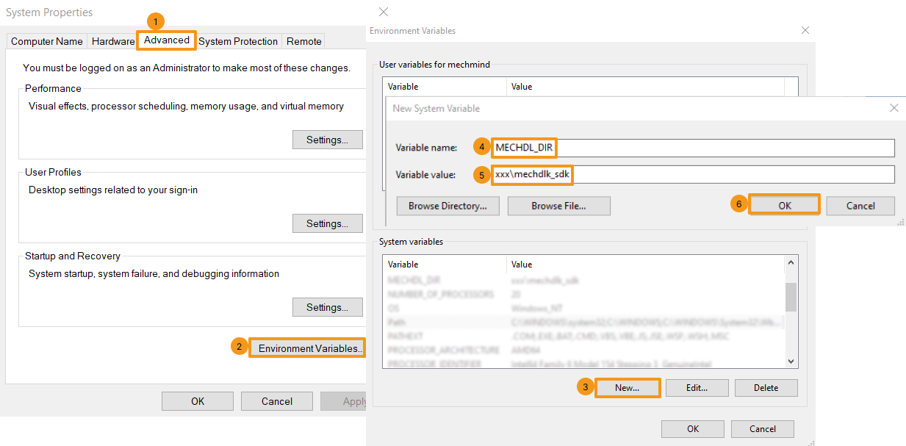Select the Hardware tab
This screenshot has width=906, height=446.
pyautogui.click(x=113, y=41)
